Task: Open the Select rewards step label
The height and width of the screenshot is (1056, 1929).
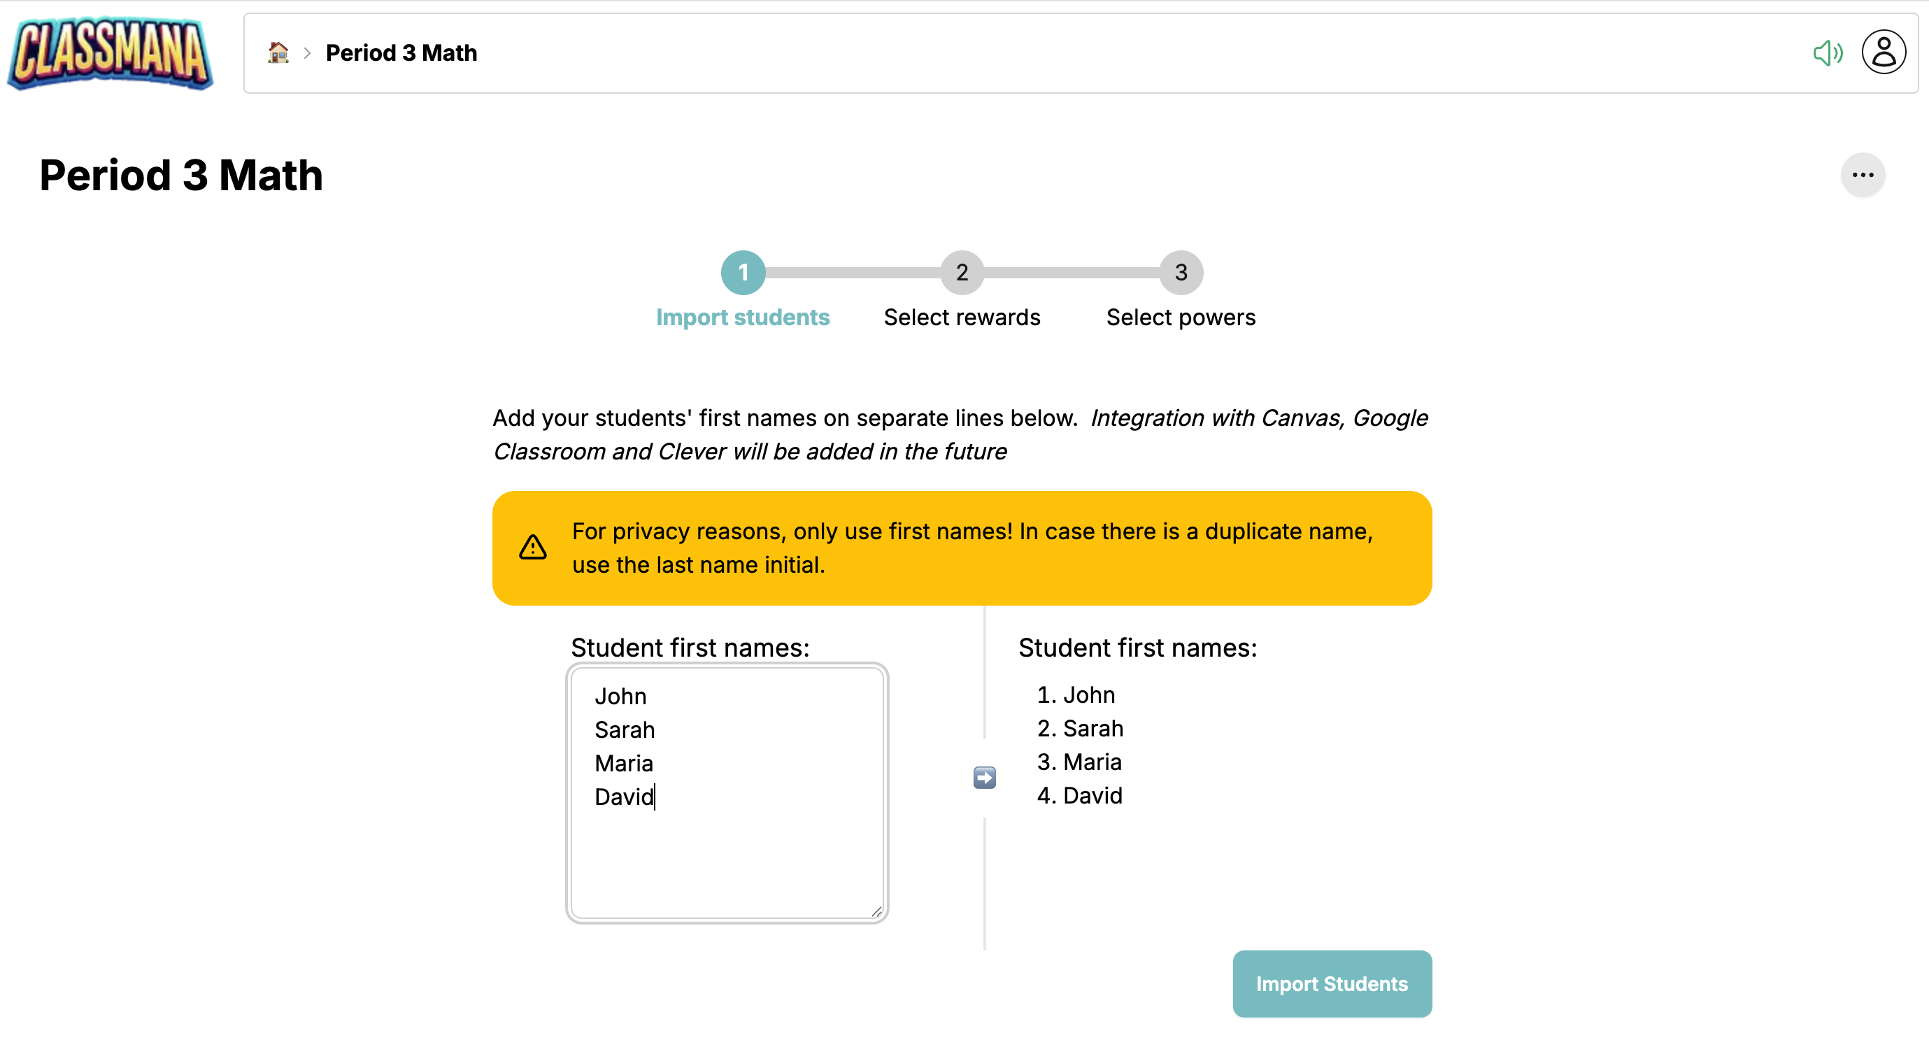Action: (x=962, y=317)
